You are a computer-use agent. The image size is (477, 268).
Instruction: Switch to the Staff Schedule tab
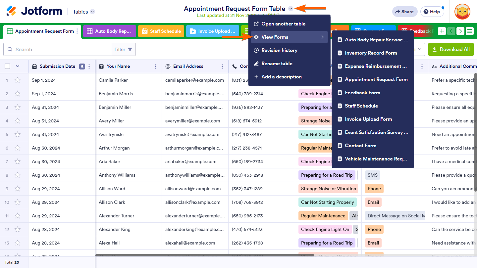click(x=161, y=31)
